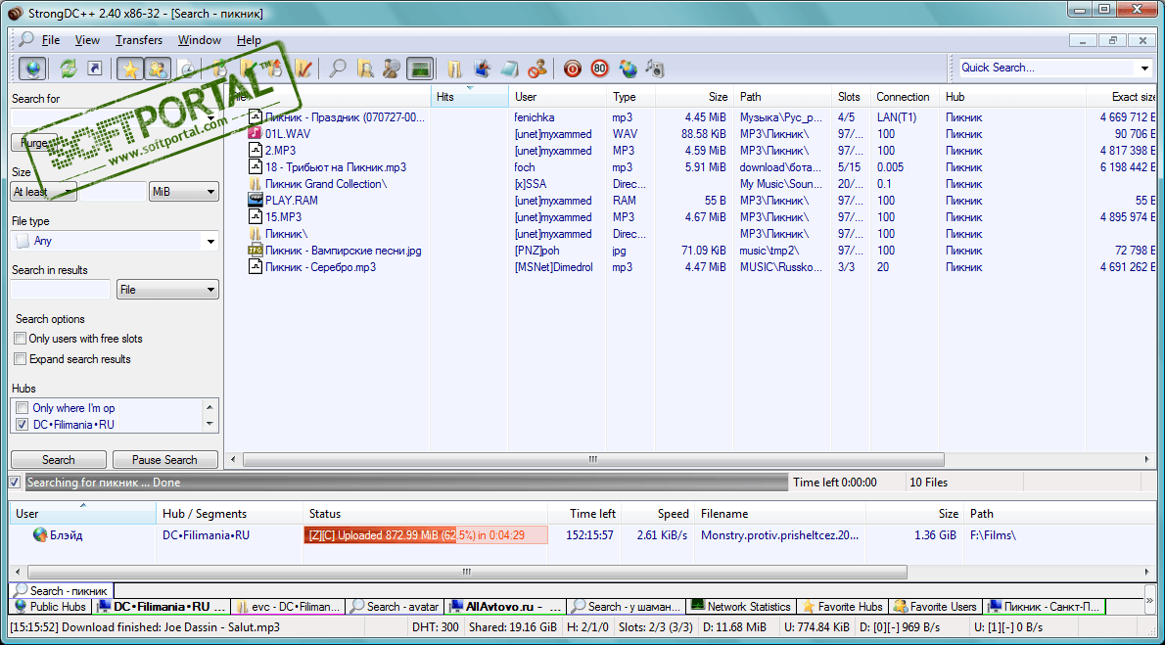1165x645 pixels.
Task: Sort transfers by Speed column header
Action: 657,514
